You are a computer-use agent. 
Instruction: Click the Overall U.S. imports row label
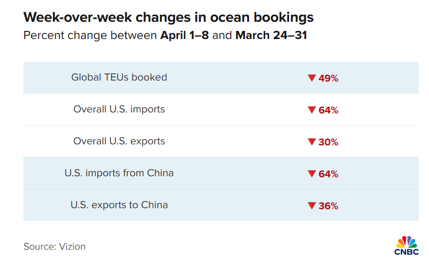[119, 109]
